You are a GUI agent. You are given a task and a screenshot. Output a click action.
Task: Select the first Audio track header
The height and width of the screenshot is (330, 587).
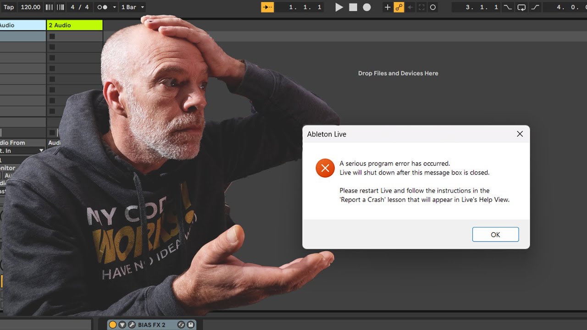click(x=23, y=25)
